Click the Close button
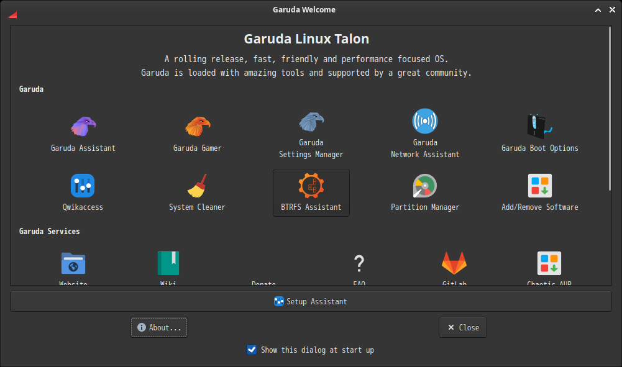This screenshot has height=367, width=622. 463,327
